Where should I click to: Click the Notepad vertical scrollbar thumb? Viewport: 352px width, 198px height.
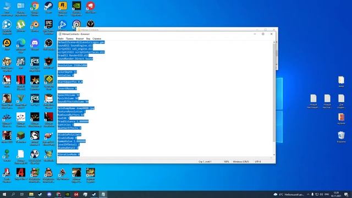coord(274,92)
